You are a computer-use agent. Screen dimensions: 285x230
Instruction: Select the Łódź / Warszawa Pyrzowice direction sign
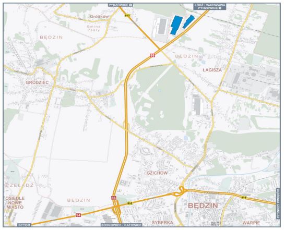[x=209, y=7]
